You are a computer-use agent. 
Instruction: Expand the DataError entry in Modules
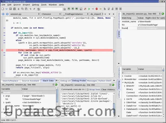click(125, 106)
